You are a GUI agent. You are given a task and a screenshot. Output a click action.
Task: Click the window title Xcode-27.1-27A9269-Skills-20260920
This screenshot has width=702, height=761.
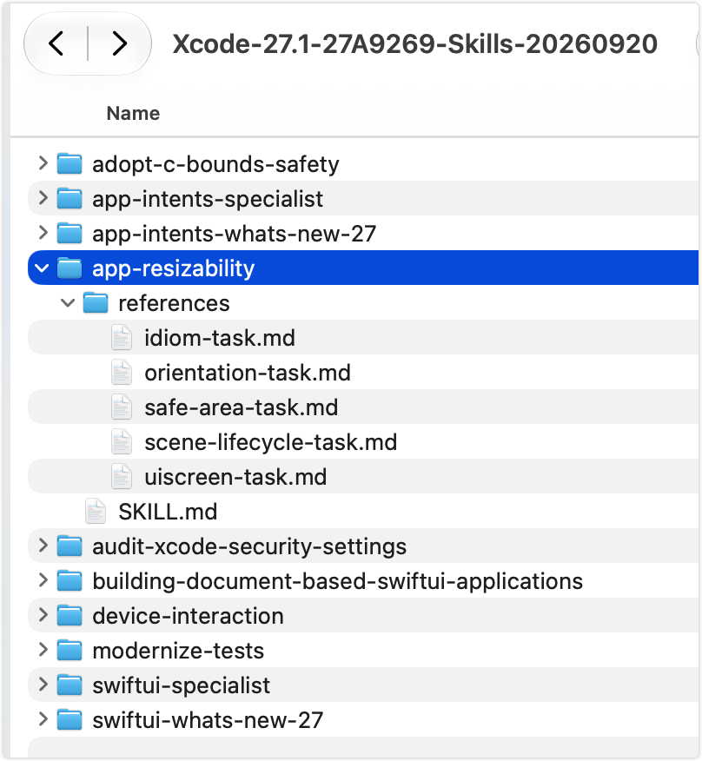pyautogui.click(x=415, y=43)
